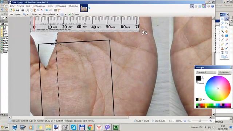Select the Pan hand tool
The image size is (233, 131).
(226, 32)
